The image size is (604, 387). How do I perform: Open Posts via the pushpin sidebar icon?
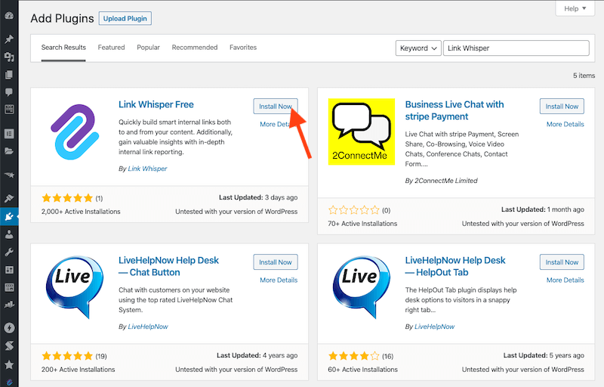9,39
